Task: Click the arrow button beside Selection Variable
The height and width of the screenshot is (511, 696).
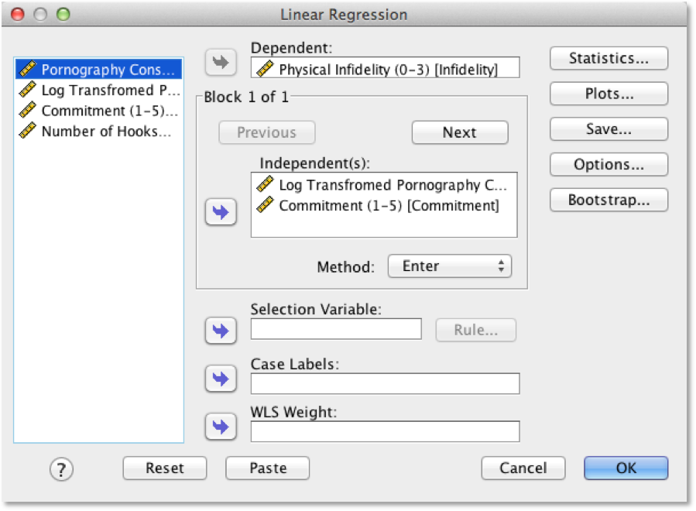Action: tap(221, 331)
